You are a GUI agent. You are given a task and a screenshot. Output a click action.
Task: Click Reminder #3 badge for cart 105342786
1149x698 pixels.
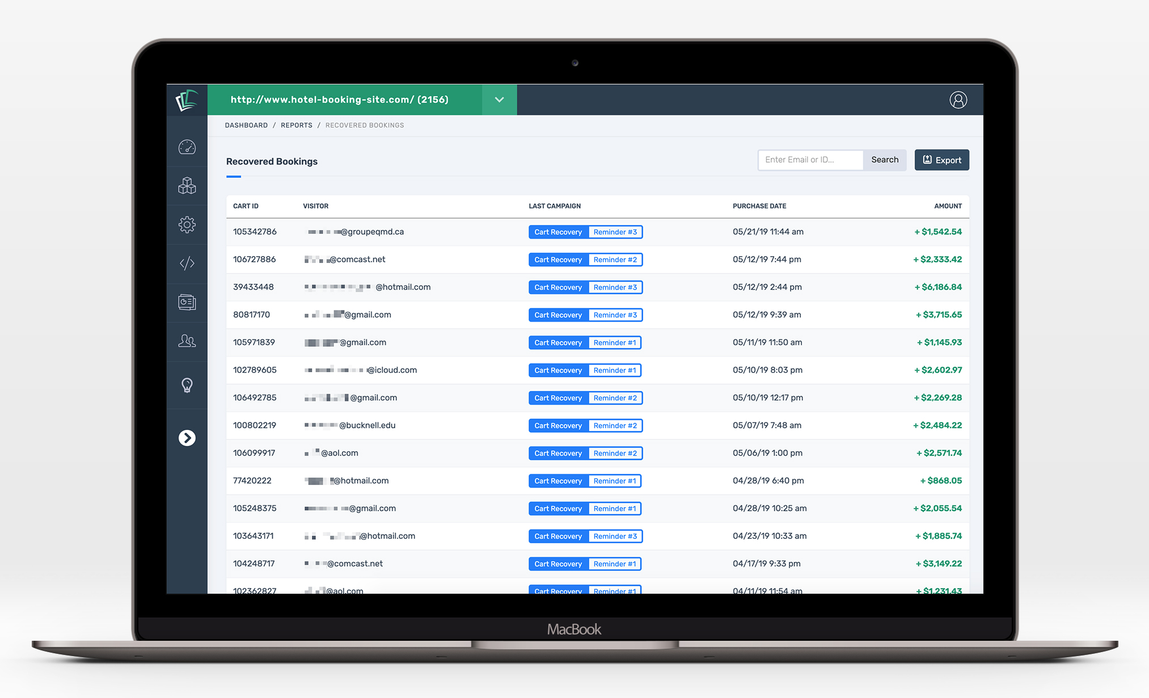[x=615, y=232]
